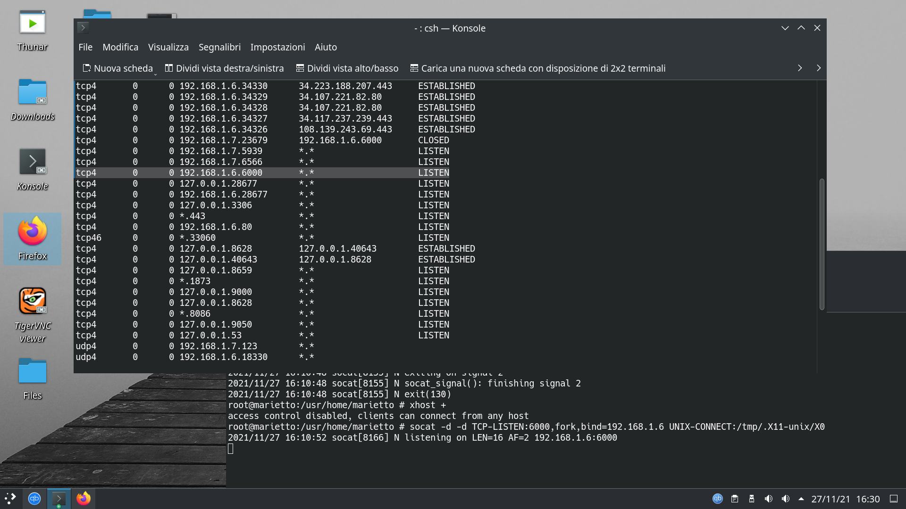The width and height of the screenshot is (906, 509).
Task: Open the removable devices tray icon
Action: (x=752, y=499)
